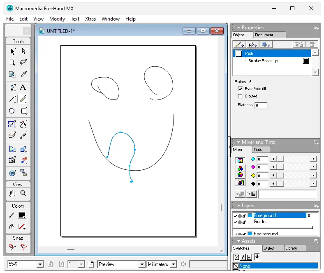Choose the Page tool

pyautogui.click(x=12, y=62)
